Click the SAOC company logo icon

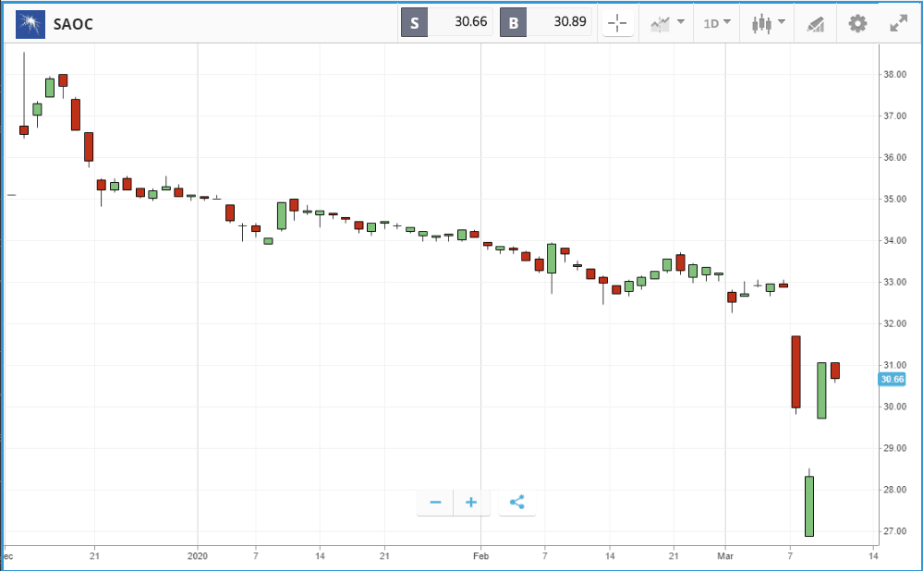point(30,23)
